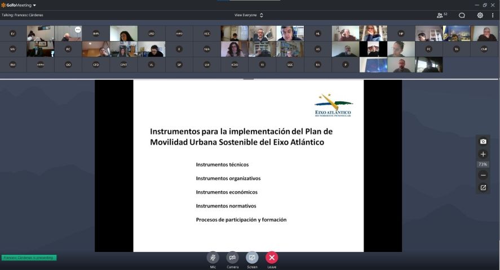This screenshot has height=270, width=500.
Task: Open the attendees list showing 52 participants
Action: click(x=442, y=15)
